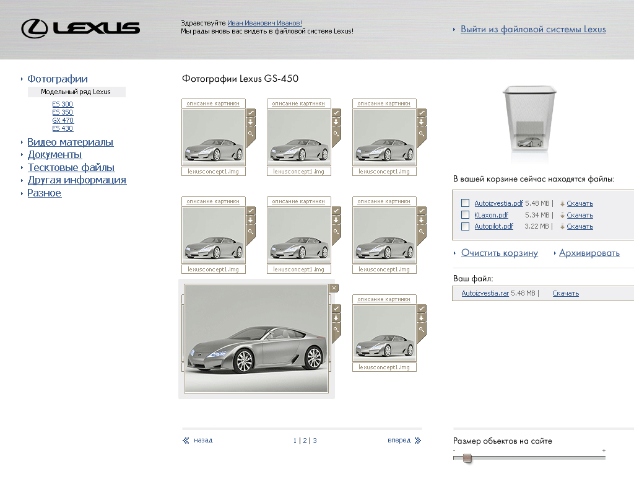Click Скачать next to Autoizvestia.rar
Screen dimensions: 634x487
(565, 292)
